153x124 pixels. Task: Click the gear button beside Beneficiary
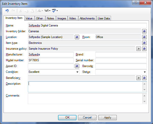pyautogui.click(x=144, y=78)
